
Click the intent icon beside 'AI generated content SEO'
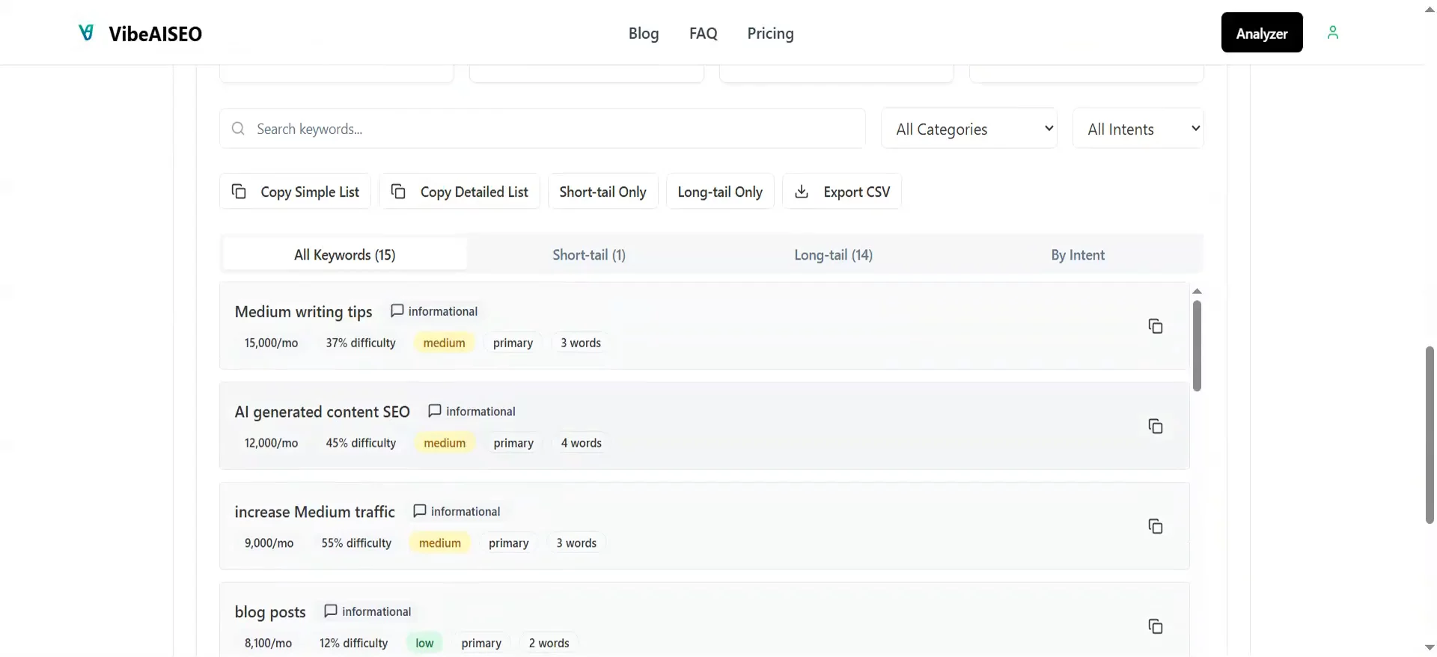[x=435, y=411]
